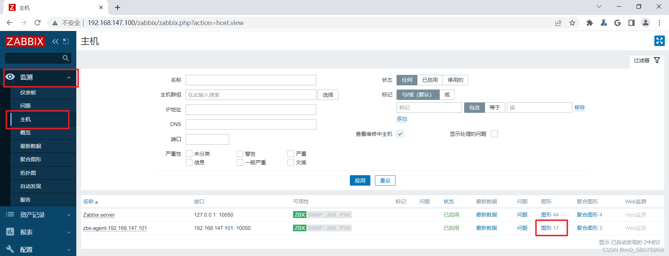This screenshot has height=256, width=669.
Task: Toggle the 未分类 severity checkbox
Action: (189, 154)
